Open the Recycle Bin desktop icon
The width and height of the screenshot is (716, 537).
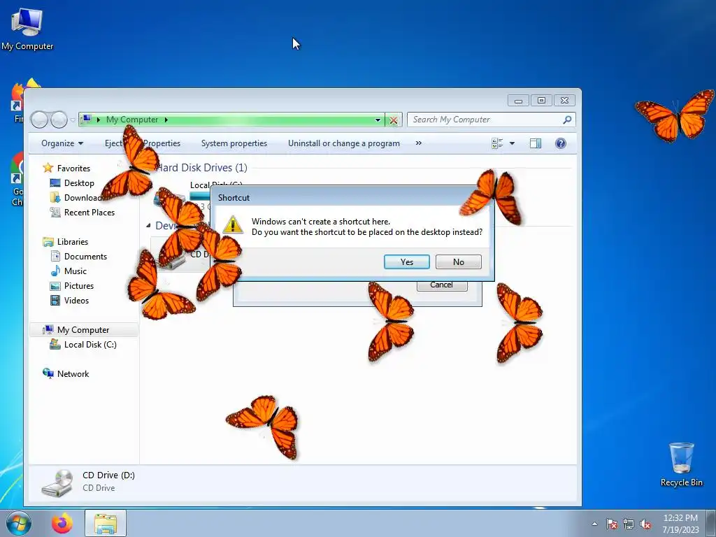click(x=681, y=464)
